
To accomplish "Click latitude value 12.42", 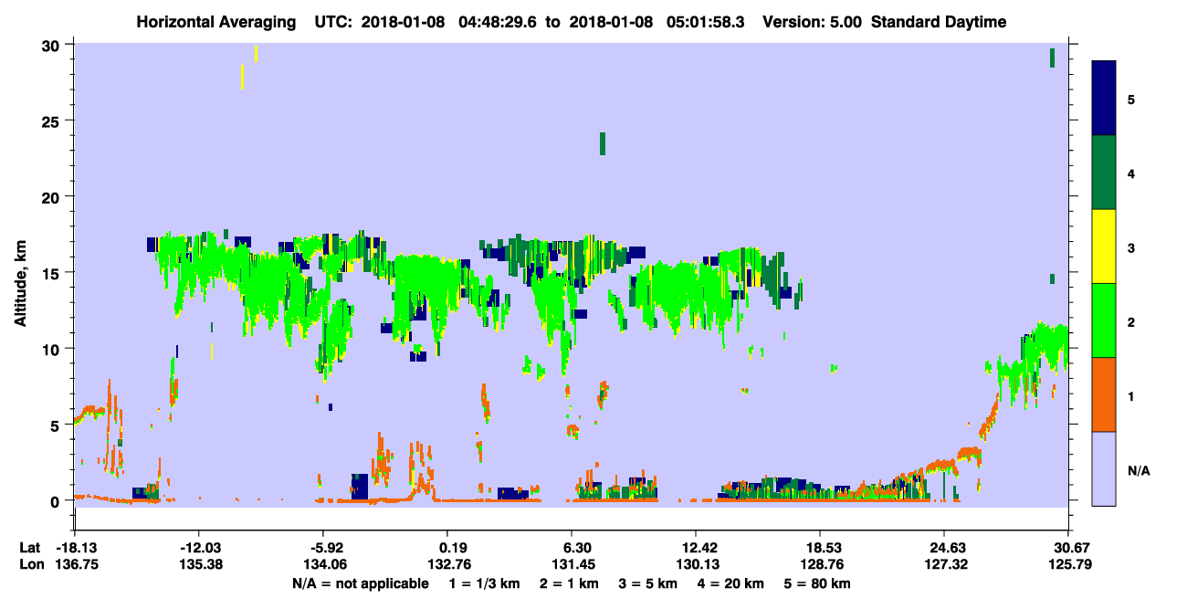I will pos(696,548).
